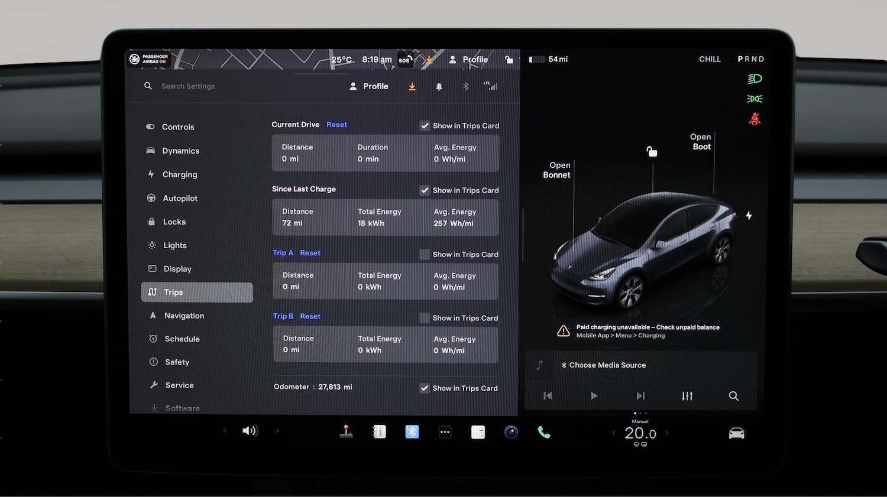This screenshot has height=497, width=887.
Task: Check Trip A Show in Trips Card
Action: (x=425, y=254)
